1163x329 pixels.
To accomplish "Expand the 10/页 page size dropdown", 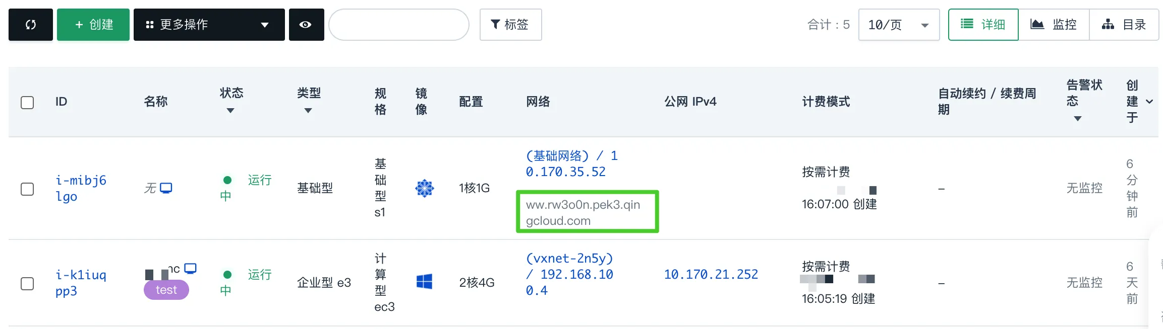I will pos(898,25).
